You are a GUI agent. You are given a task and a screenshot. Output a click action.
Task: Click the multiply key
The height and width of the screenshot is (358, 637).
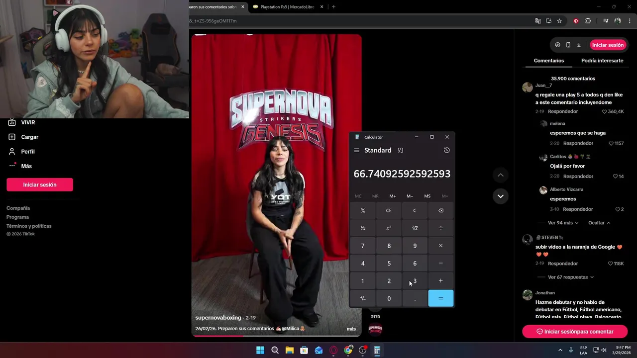(440, 246)
